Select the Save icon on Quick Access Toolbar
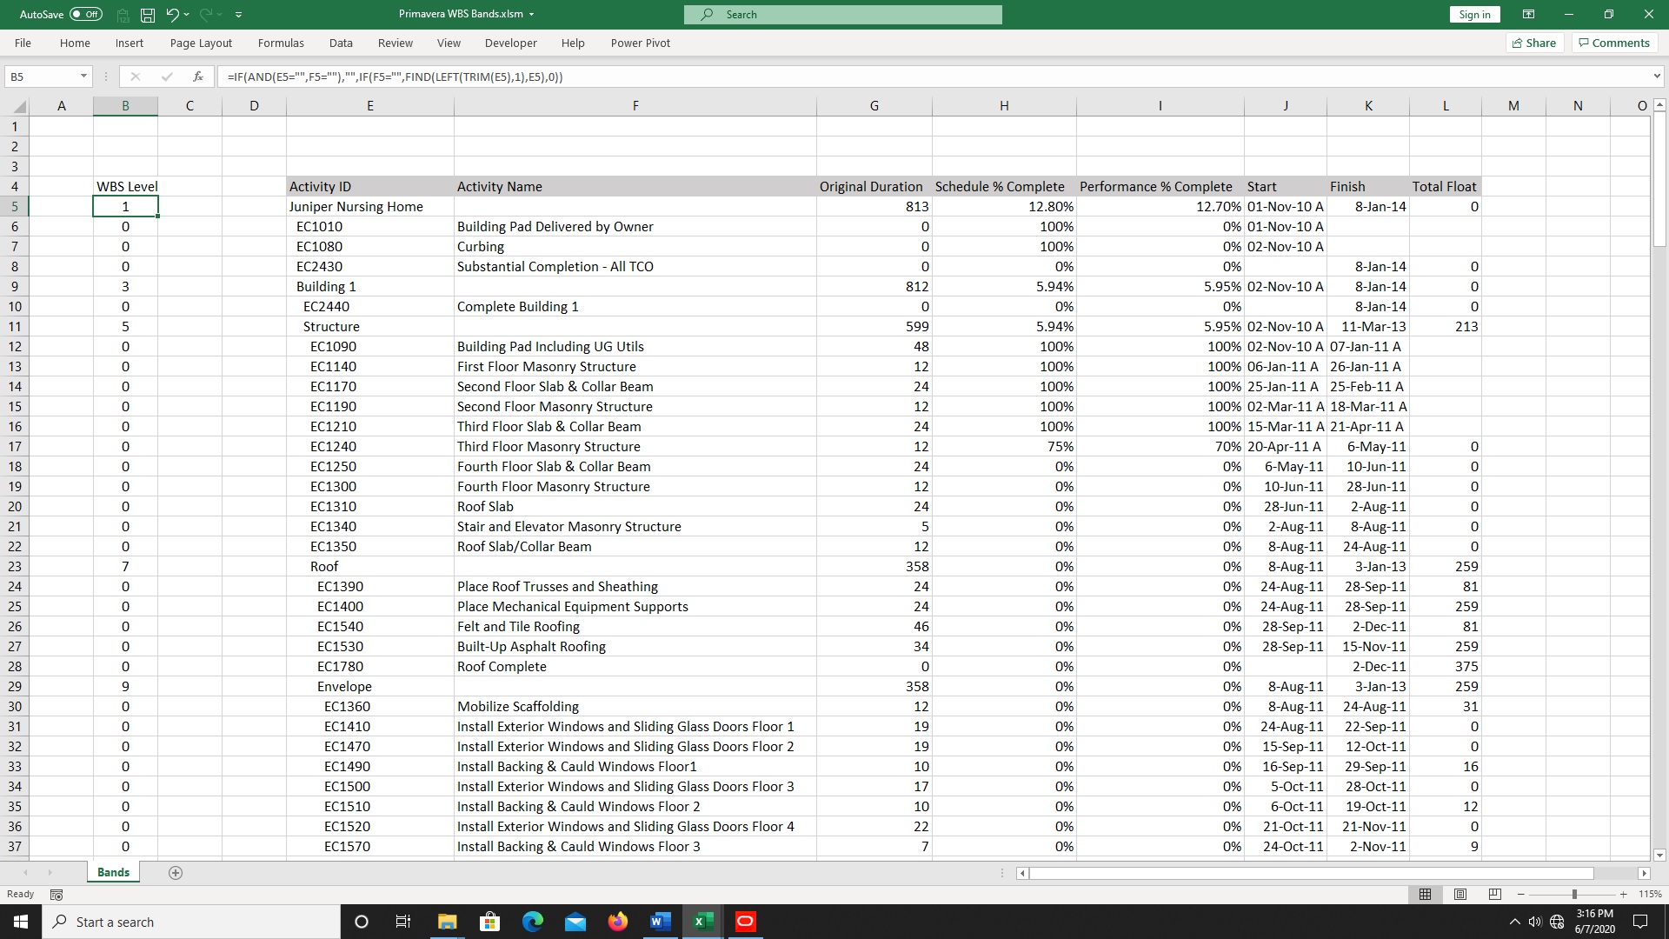Viewport: 1669px width, 939px height. click(146, 14)
